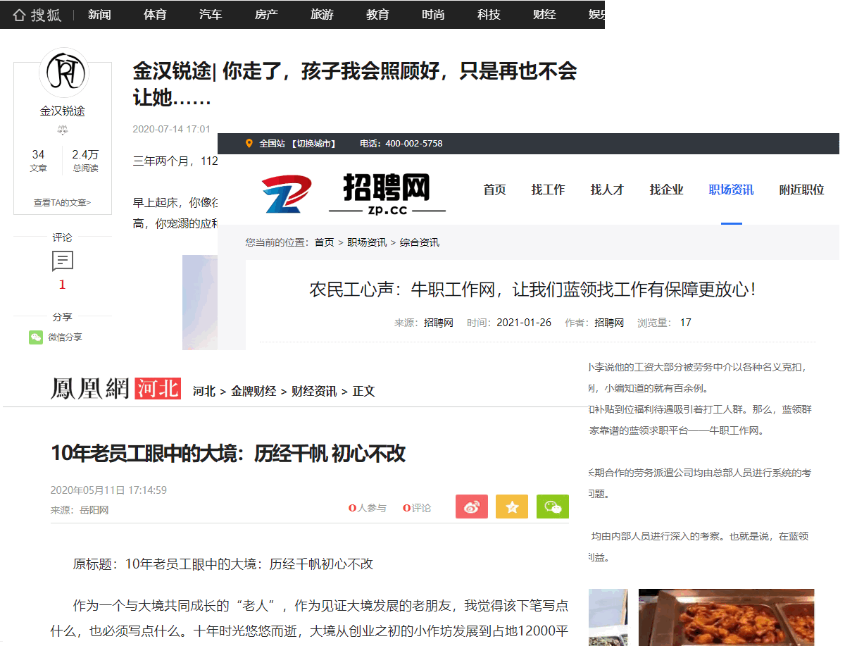Open 旅游 in Sohu top navigation
Image resolution: width=845 pixels, height=646 pixels.
click(322, 15)
